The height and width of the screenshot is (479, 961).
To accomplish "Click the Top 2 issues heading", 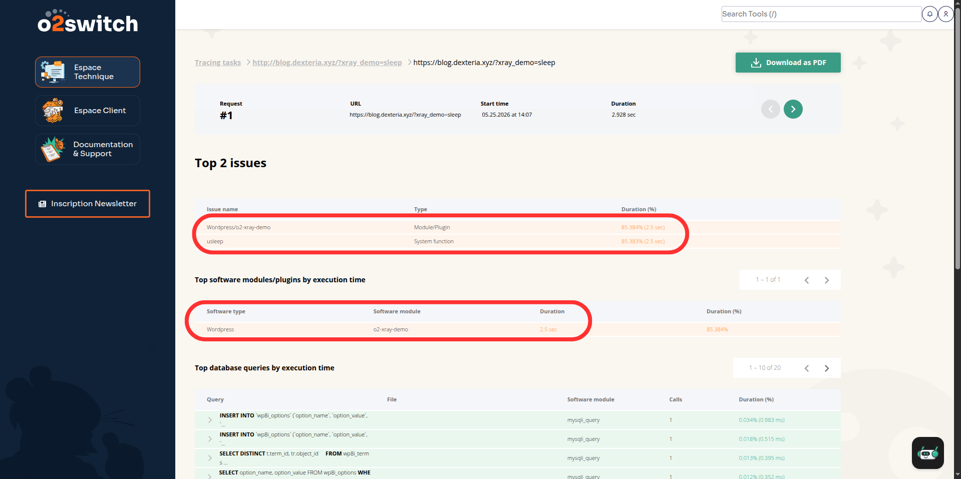I will point(230,163).
